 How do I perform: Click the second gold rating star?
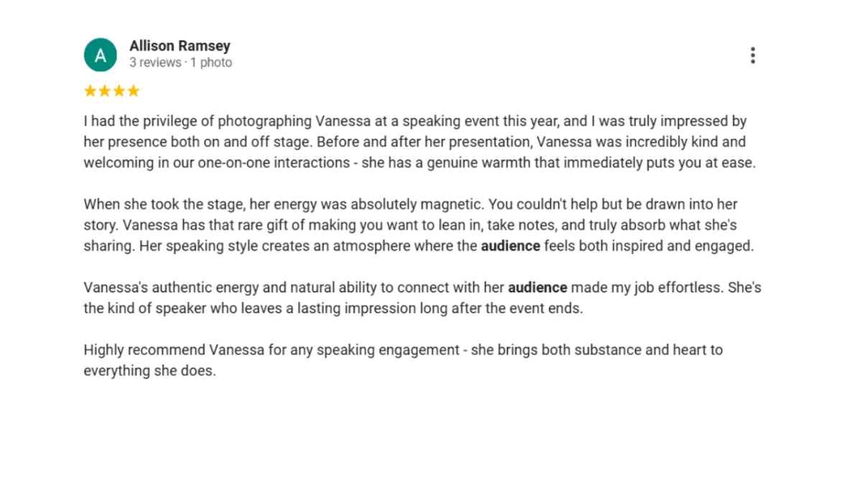[104, 91]
